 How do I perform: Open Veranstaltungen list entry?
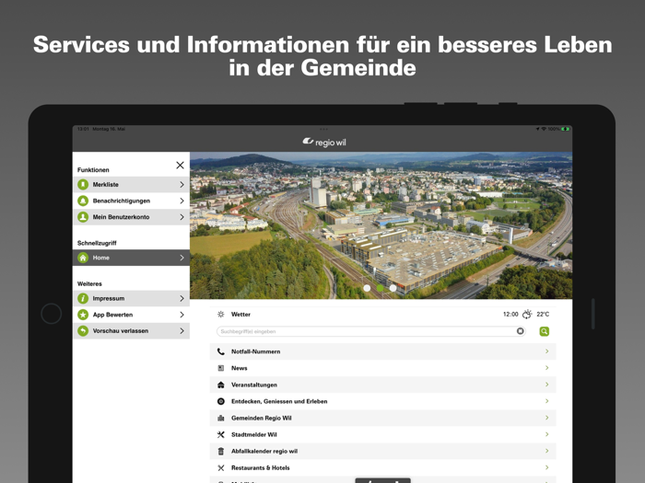(383, 385)
